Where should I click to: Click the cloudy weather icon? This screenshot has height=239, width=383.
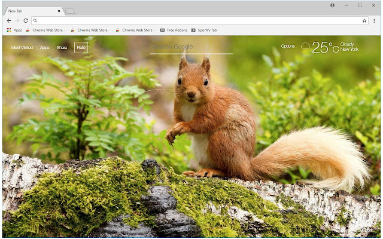[305, 45]
